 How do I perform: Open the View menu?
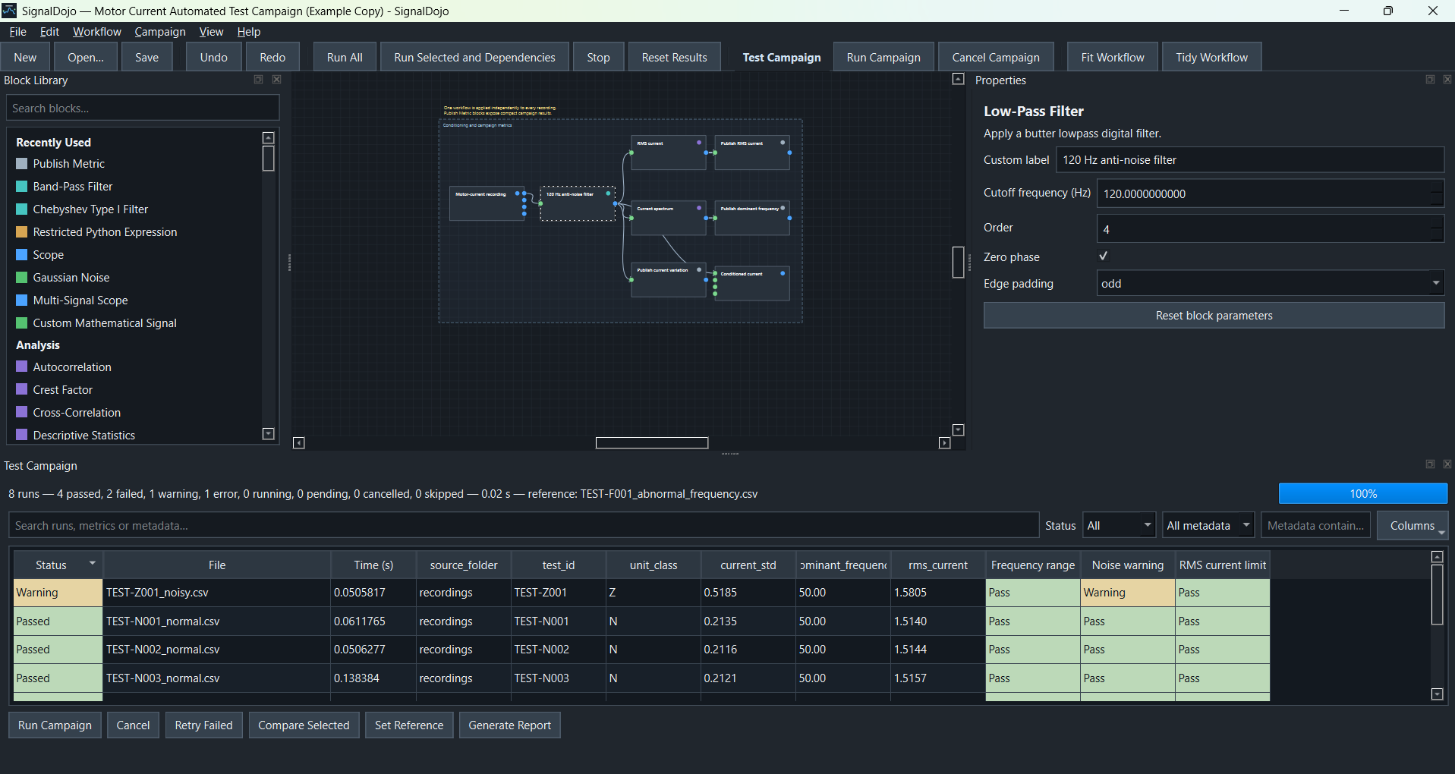click(x=211, y=32)
